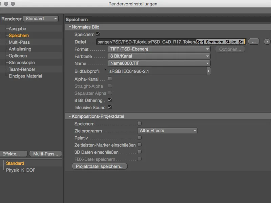This screenshot has height=203, width=271.
Task: Select Speichern in settings tree
Action: coord(19,36)
